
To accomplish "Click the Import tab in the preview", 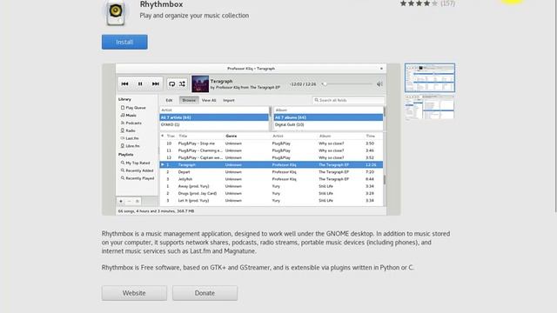I will point(229,101).
